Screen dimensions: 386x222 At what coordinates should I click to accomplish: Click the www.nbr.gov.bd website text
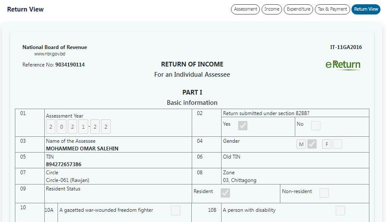click(50, 54)
